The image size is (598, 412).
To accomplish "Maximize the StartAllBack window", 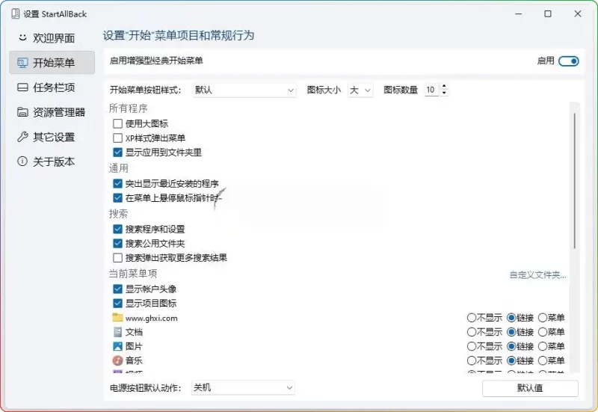I will pos(548,14).
